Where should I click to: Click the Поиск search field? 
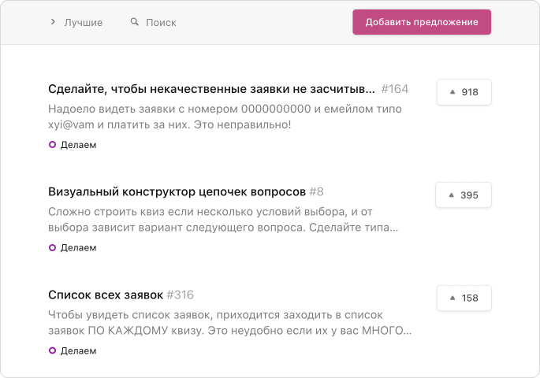[x=161, y=23]
